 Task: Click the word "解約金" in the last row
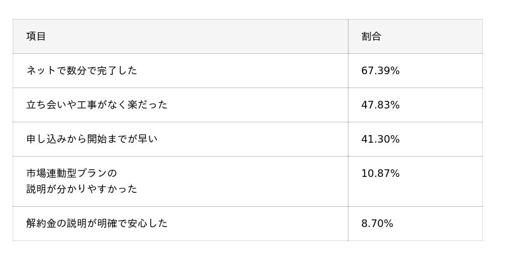(x=41, y=223)
